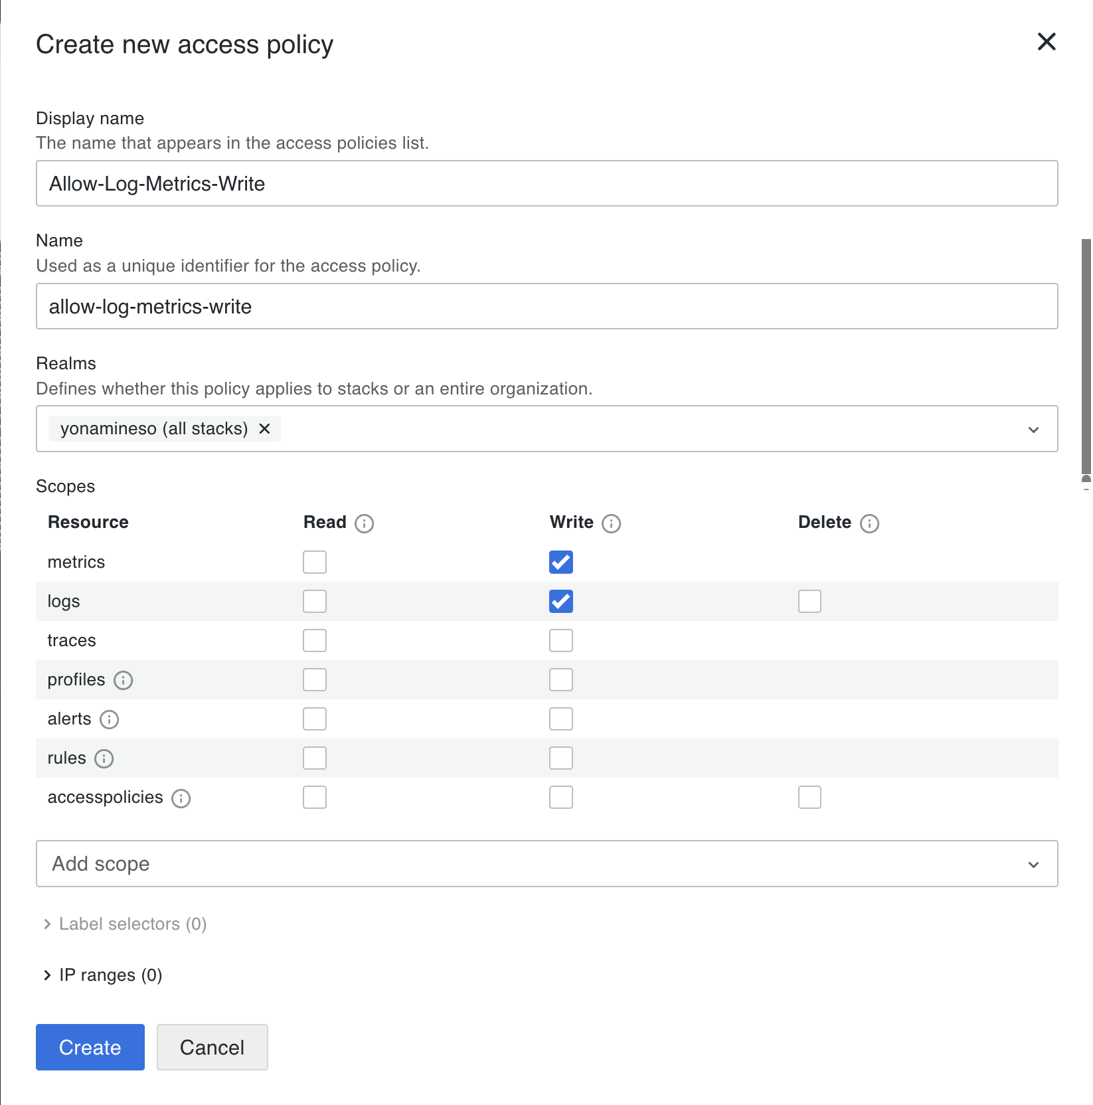Screen dimensions: 1093x1105
Task: Click the info icon next to Read
Action: (x=364, y=523)
